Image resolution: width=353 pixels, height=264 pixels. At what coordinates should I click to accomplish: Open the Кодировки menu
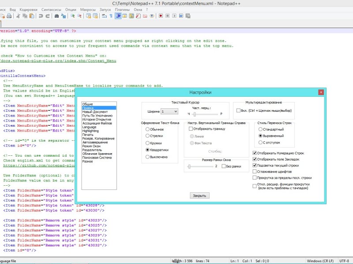click(x=28, y=10)
